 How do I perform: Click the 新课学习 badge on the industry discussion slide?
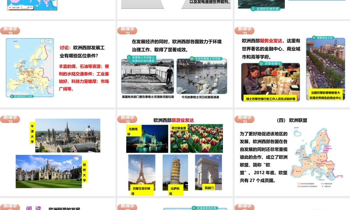pyautogui.click(x=10, y=30)
